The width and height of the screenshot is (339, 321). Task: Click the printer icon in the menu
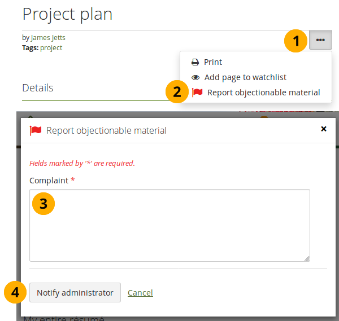click(195, 62)
